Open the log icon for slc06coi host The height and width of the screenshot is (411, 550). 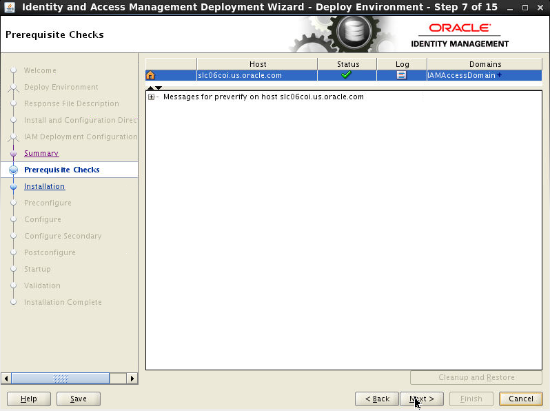[401, 74]
